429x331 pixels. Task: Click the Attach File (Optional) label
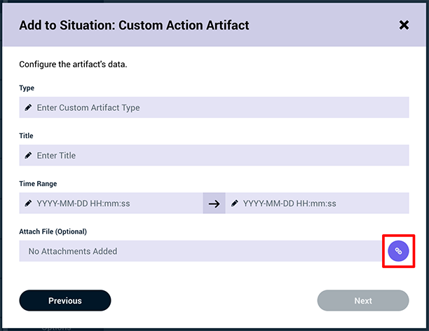[x=53, y=231]
